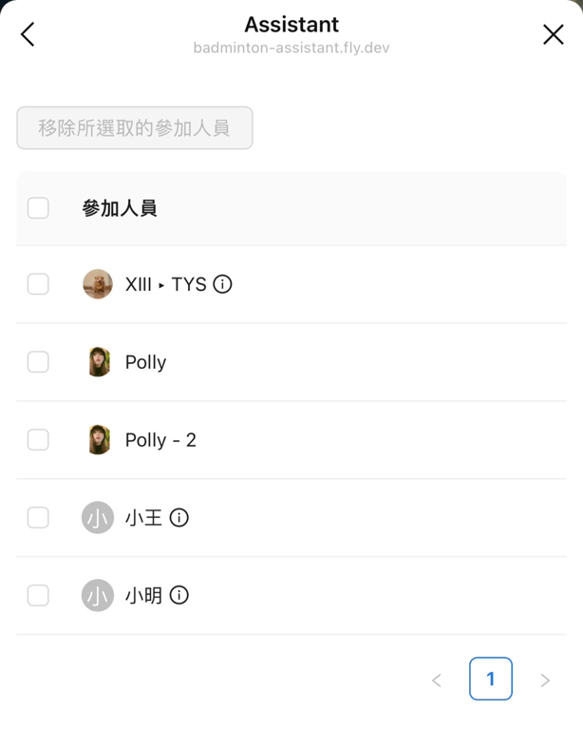Select page 1 in pagination
This screenshot has height=730, width=583.
click(491, 679)
